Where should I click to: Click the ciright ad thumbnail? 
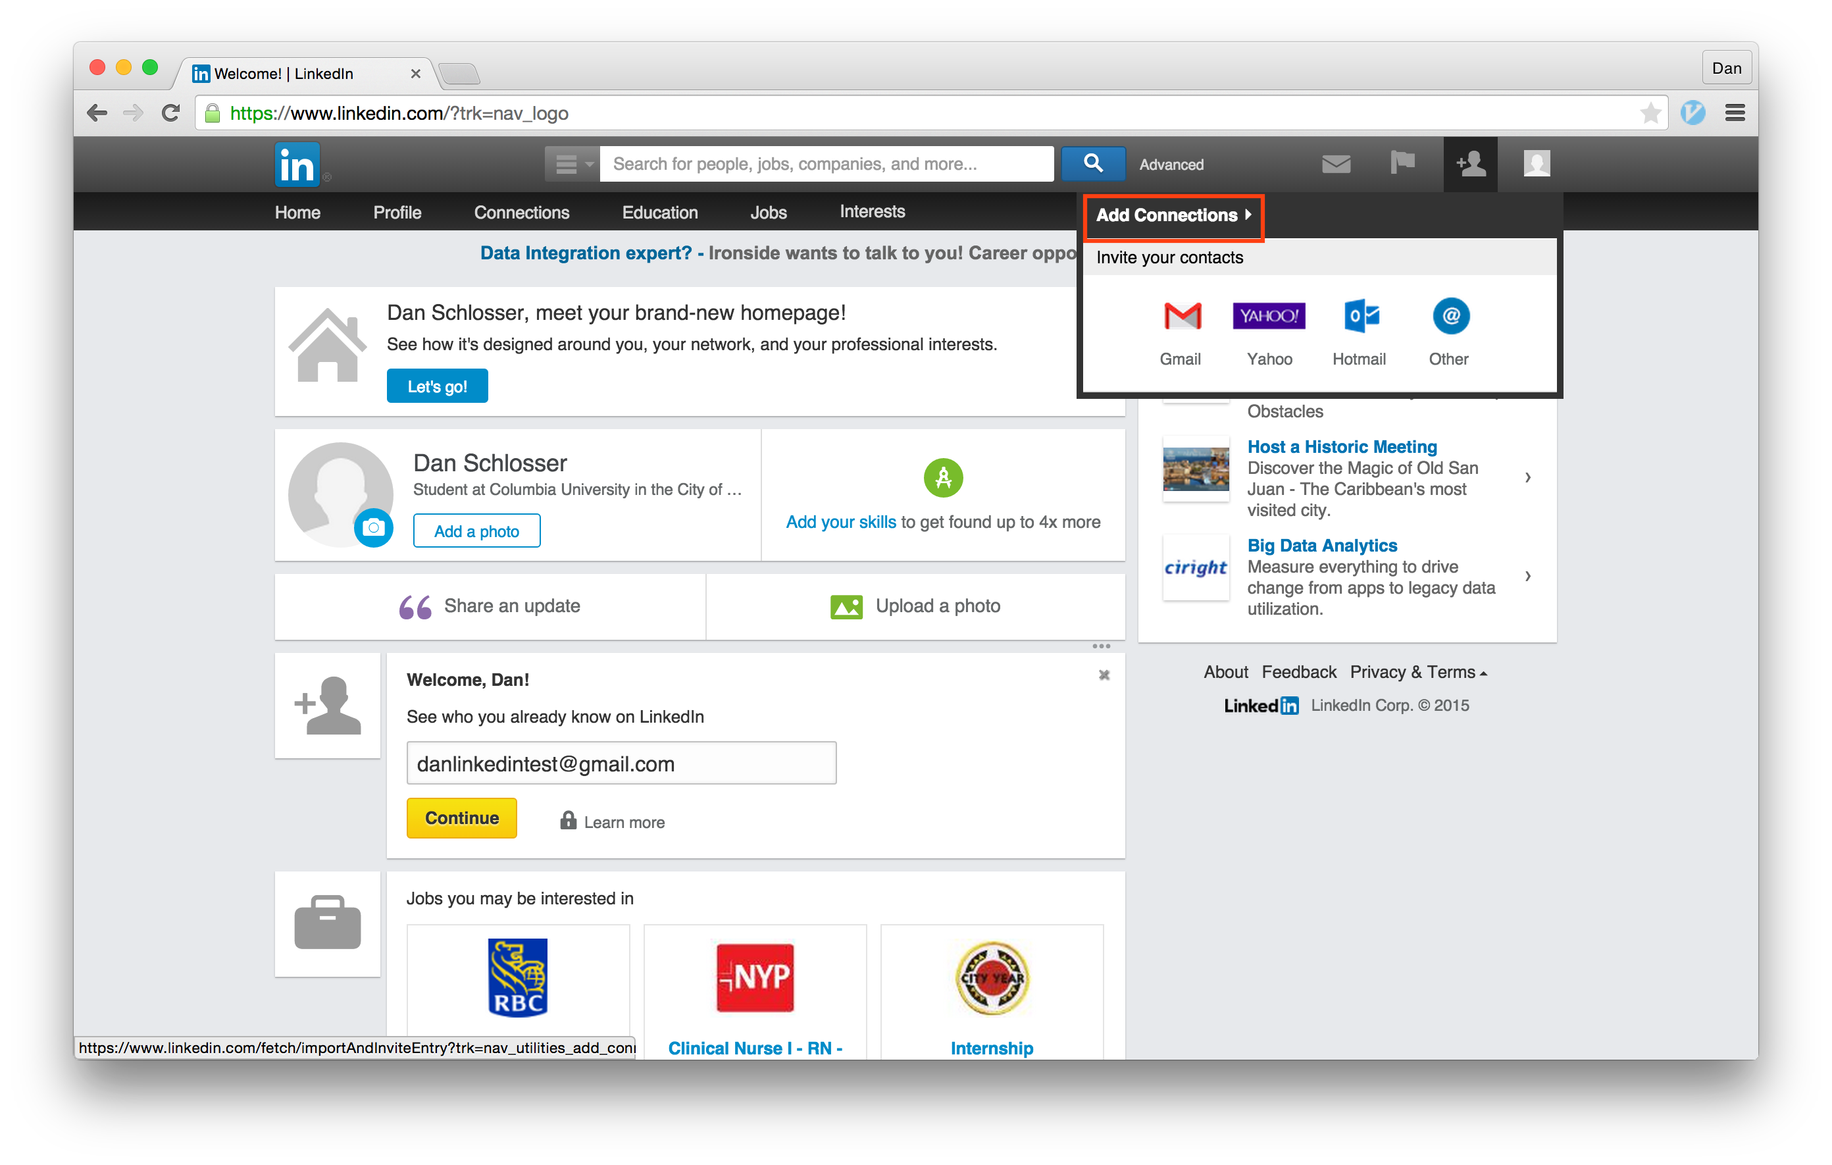tap(1195, 567)
